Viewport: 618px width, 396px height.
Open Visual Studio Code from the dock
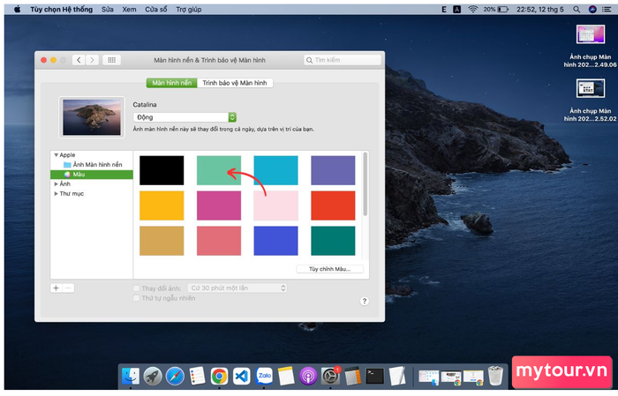pos(241,377)
